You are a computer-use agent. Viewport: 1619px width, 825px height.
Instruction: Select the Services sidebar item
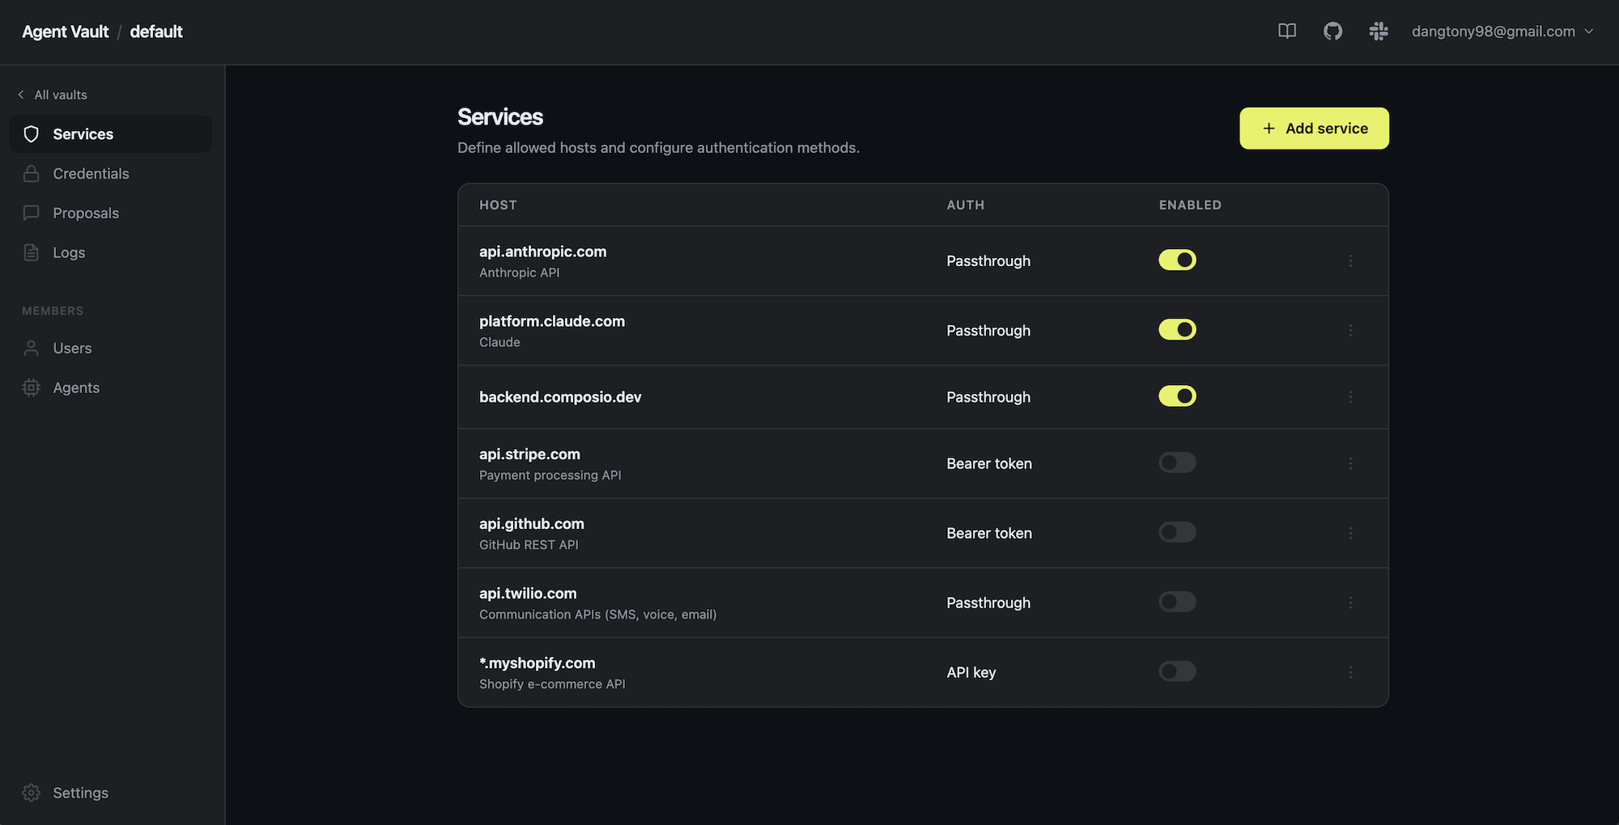(83, 134)
